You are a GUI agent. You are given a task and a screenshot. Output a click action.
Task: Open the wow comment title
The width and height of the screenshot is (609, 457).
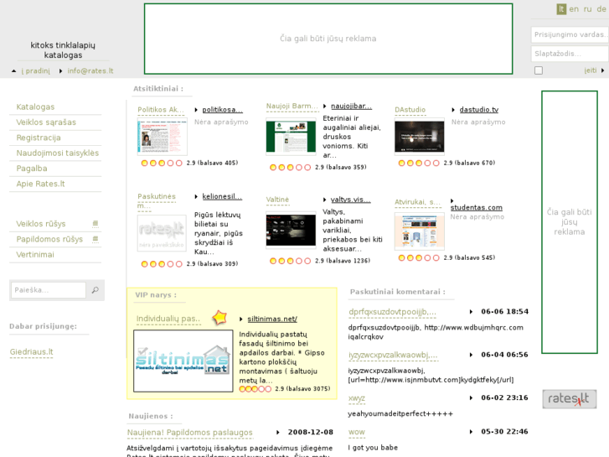pyautogui.click(x=357, y=432)
